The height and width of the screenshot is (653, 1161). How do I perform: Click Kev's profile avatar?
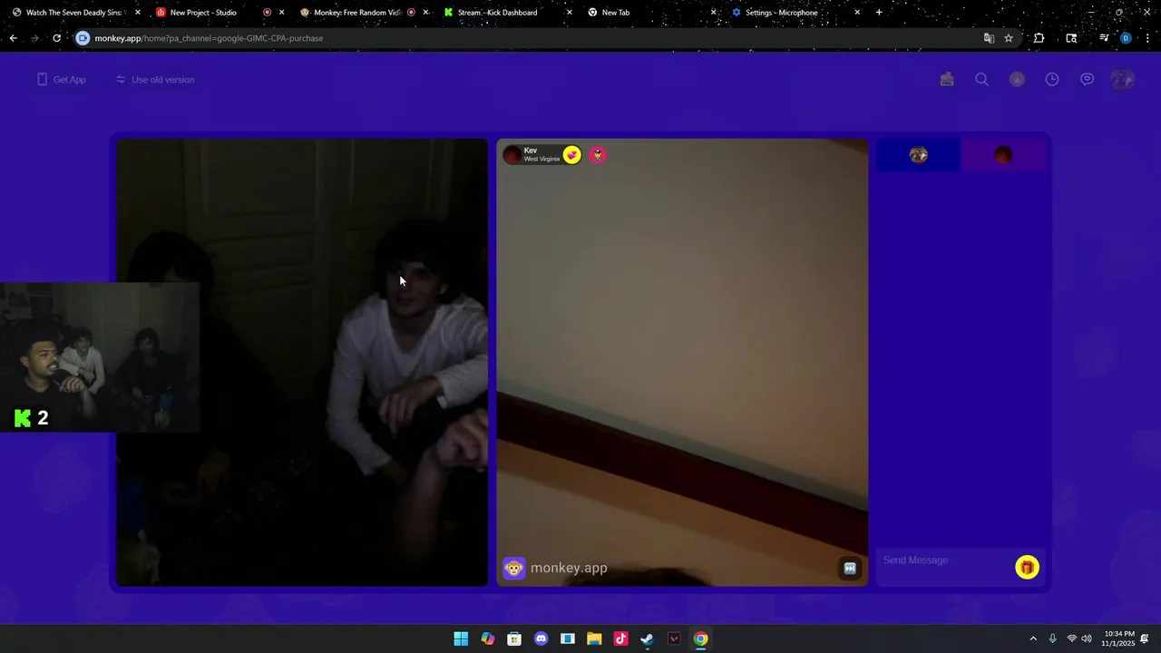[512, 155]
